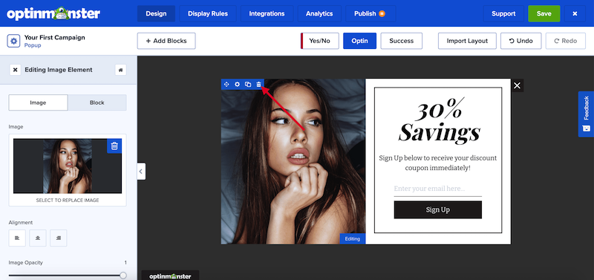Undo the last change
This screenshot has width=594, height=280.
coord(521,41)
